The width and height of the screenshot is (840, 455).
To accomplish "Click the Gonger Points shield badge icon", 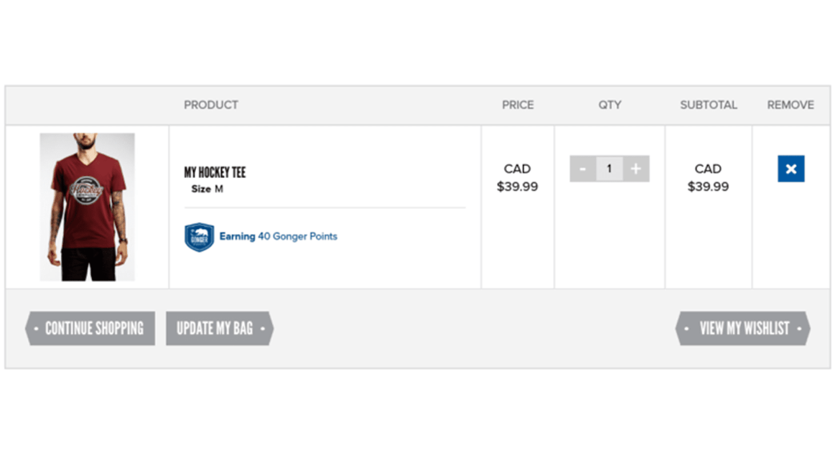I will [x=197, y=235].
